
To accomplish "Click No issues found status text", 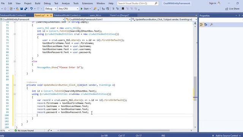I will point(25,131).
